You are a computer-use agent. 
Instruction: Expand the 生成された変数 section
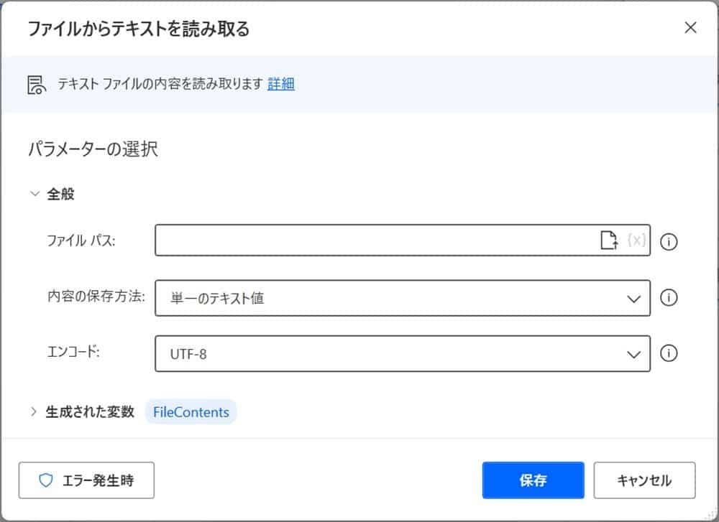point(33,412)
